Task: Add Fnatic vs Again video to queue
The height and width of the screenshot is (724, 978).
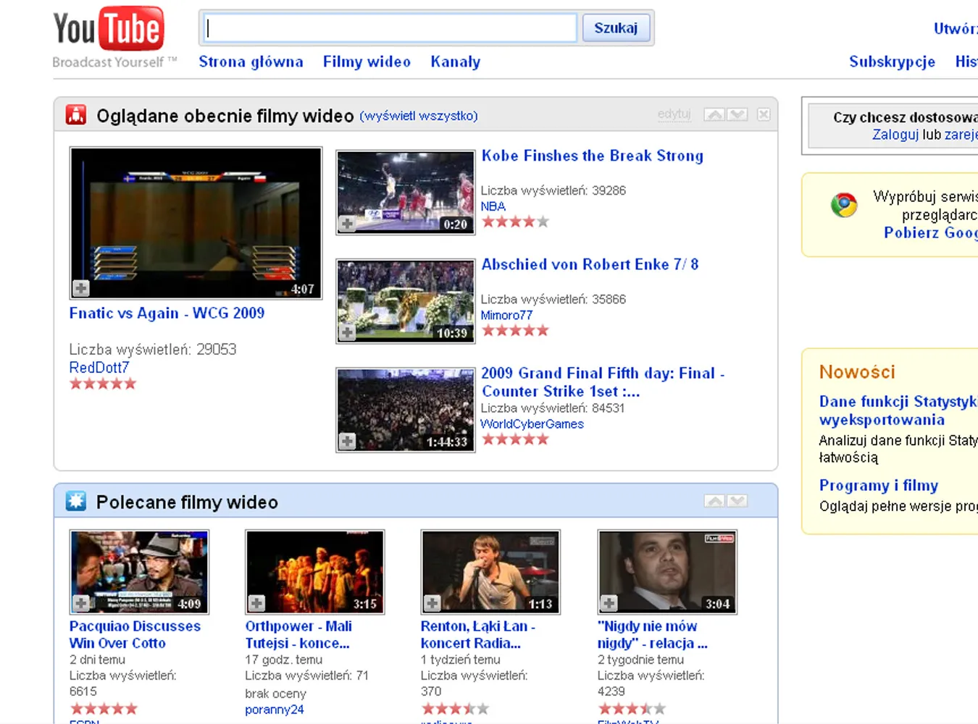Action: coord(81,288)
